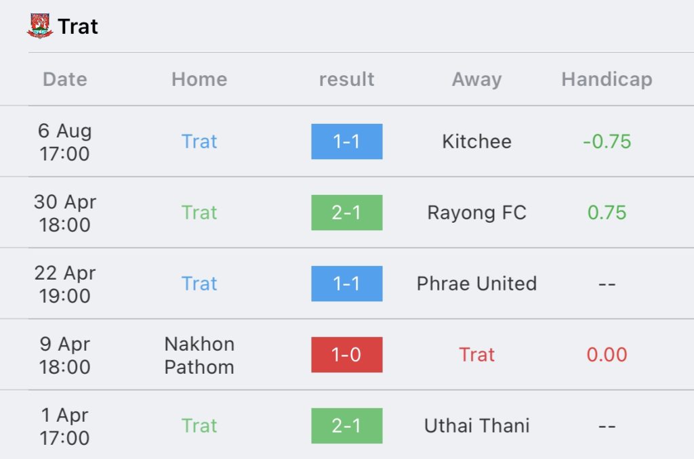Open the Nakhon Pathom home team
The height and width of the screenshot is (459, 694).
pos(199,355)
